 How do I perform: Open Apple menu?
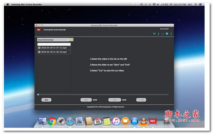(8, 5)
